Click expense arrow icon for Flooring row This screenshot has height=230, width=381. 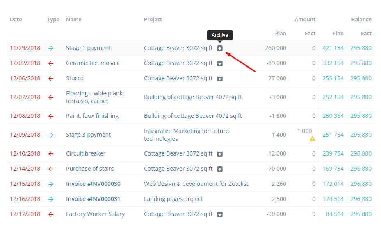pyautogui.click(x=51, y=97)
